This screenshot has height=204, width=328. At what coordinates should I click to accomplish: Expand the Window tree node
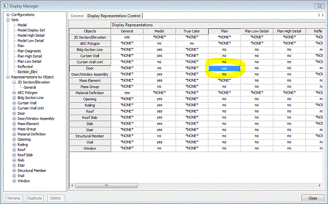[x=14, y=181]
